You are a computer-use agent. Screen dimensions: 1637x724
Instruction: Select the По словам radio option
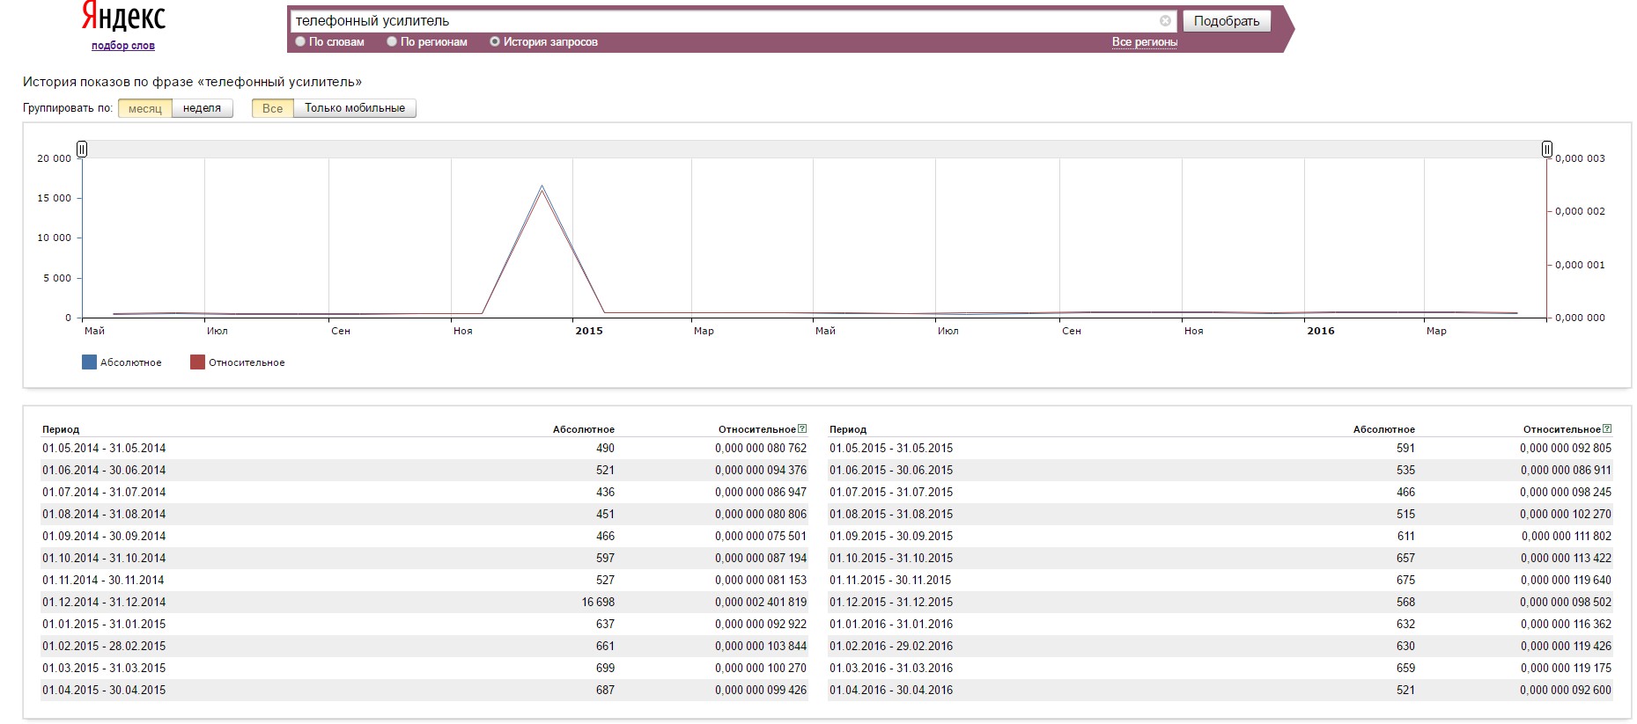[x=300, y=41]
